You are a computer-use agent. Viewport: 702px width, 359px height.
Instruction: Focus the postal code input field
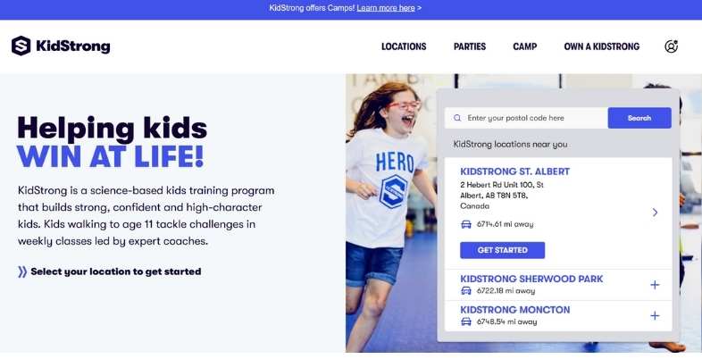click(526, 118)
